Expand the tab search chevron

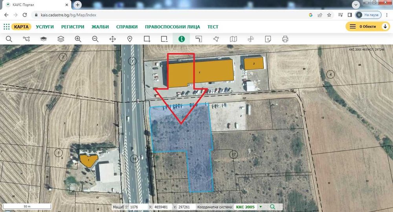(356, 4)
